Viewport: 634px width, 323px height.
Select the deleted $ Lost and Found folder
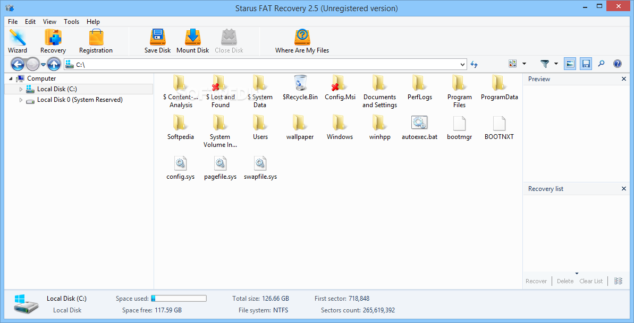221,92
